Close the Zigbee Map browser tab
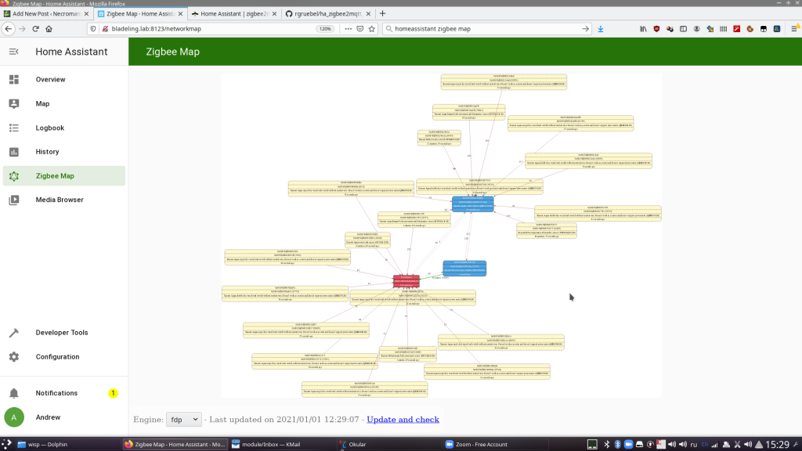 point(180,14)
